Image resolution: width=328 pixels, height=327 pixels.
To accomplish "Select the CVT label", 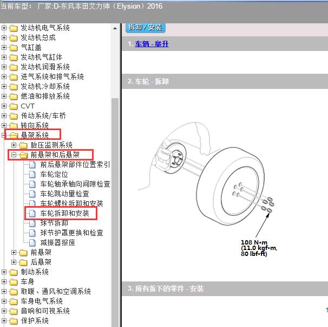I will (x=28, y=106).
